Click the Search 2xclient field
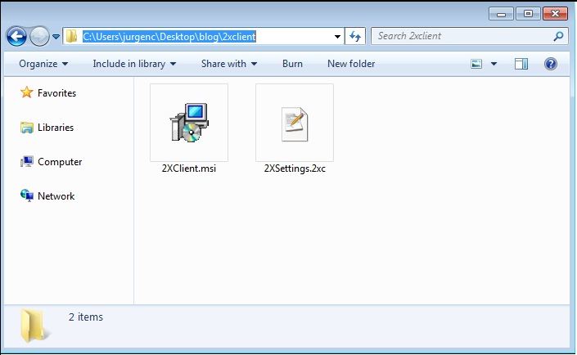The height and width of the screenshot is (355, 577). pos(469,36)
